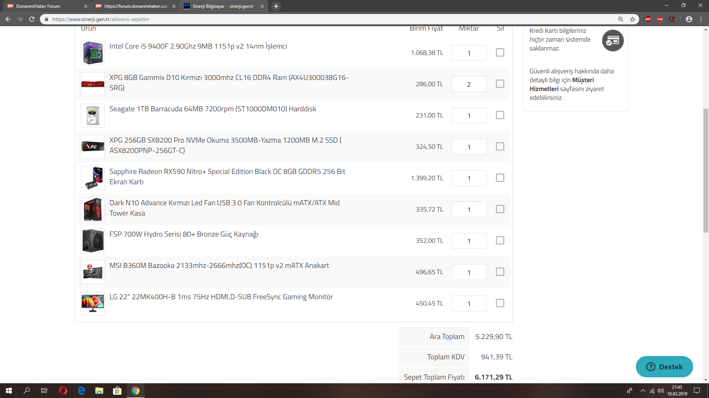Open Windows taskbar search

[27, 391]
